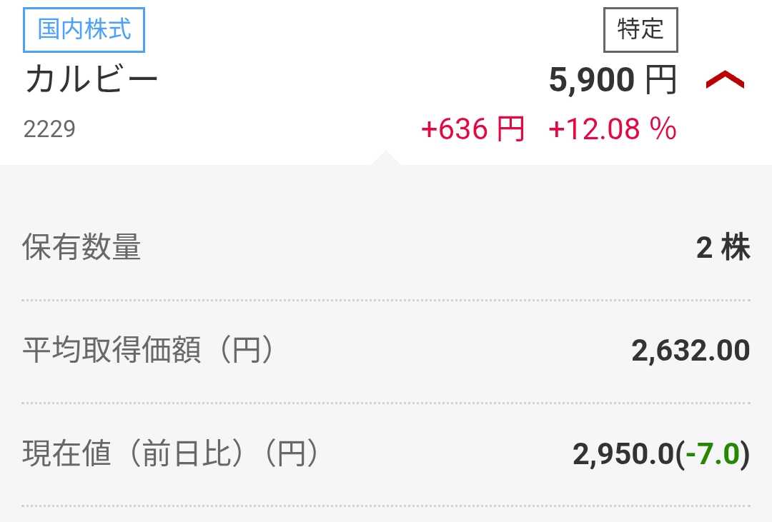Tap the 2,950.0 current price value

coord(623,454)
